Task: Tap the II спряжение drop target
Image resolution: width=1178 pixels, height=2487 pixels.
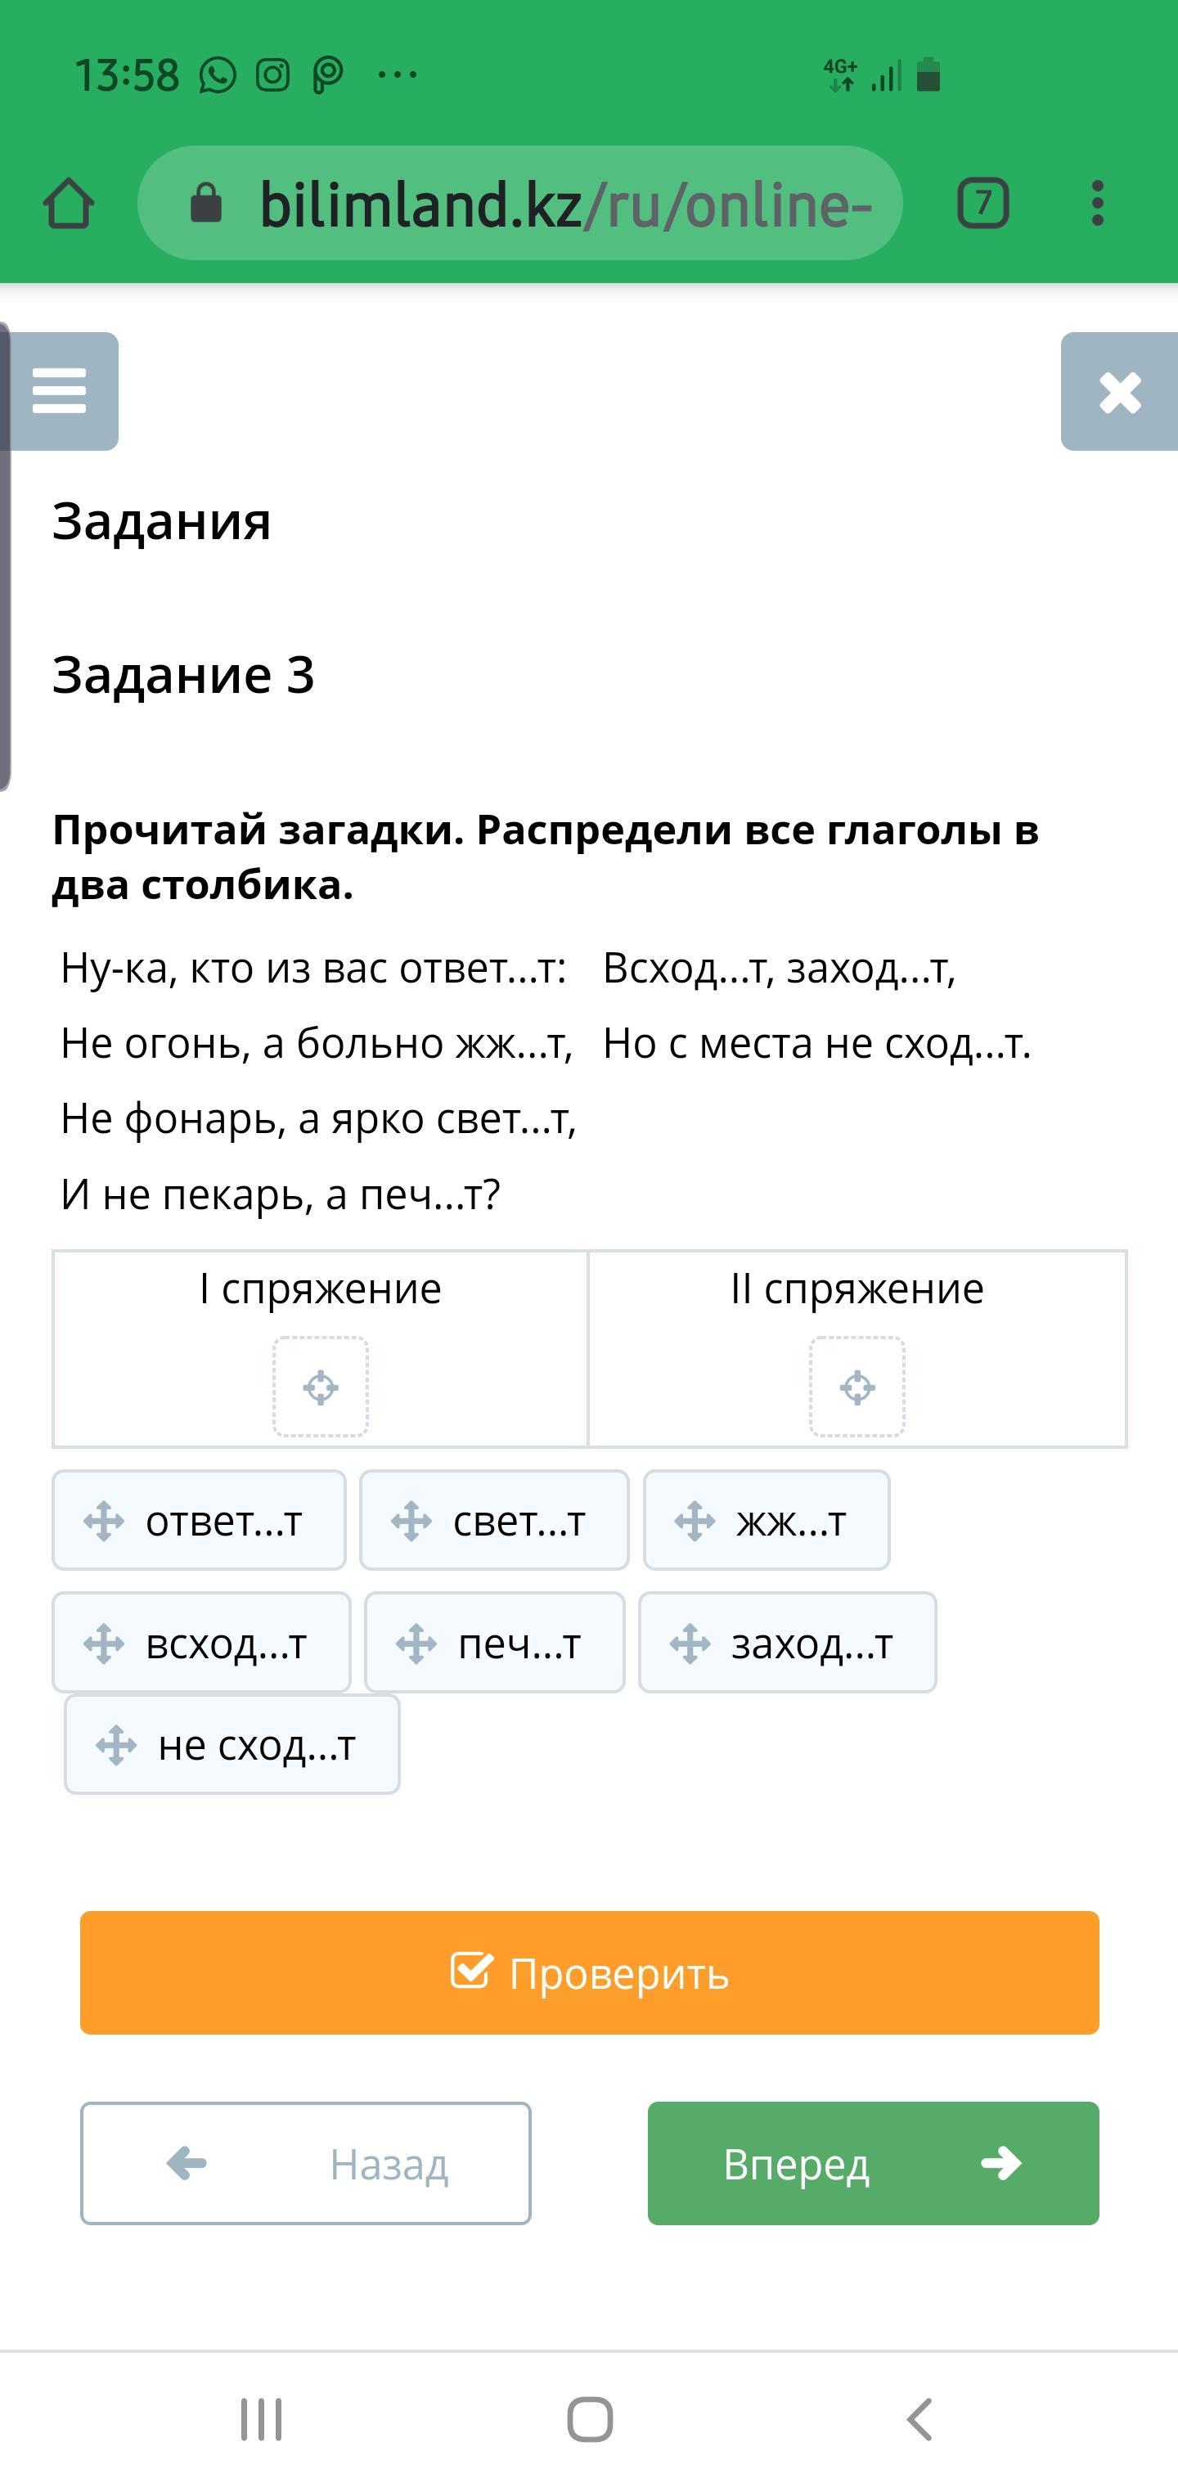Action: (x=857, y=1387)
